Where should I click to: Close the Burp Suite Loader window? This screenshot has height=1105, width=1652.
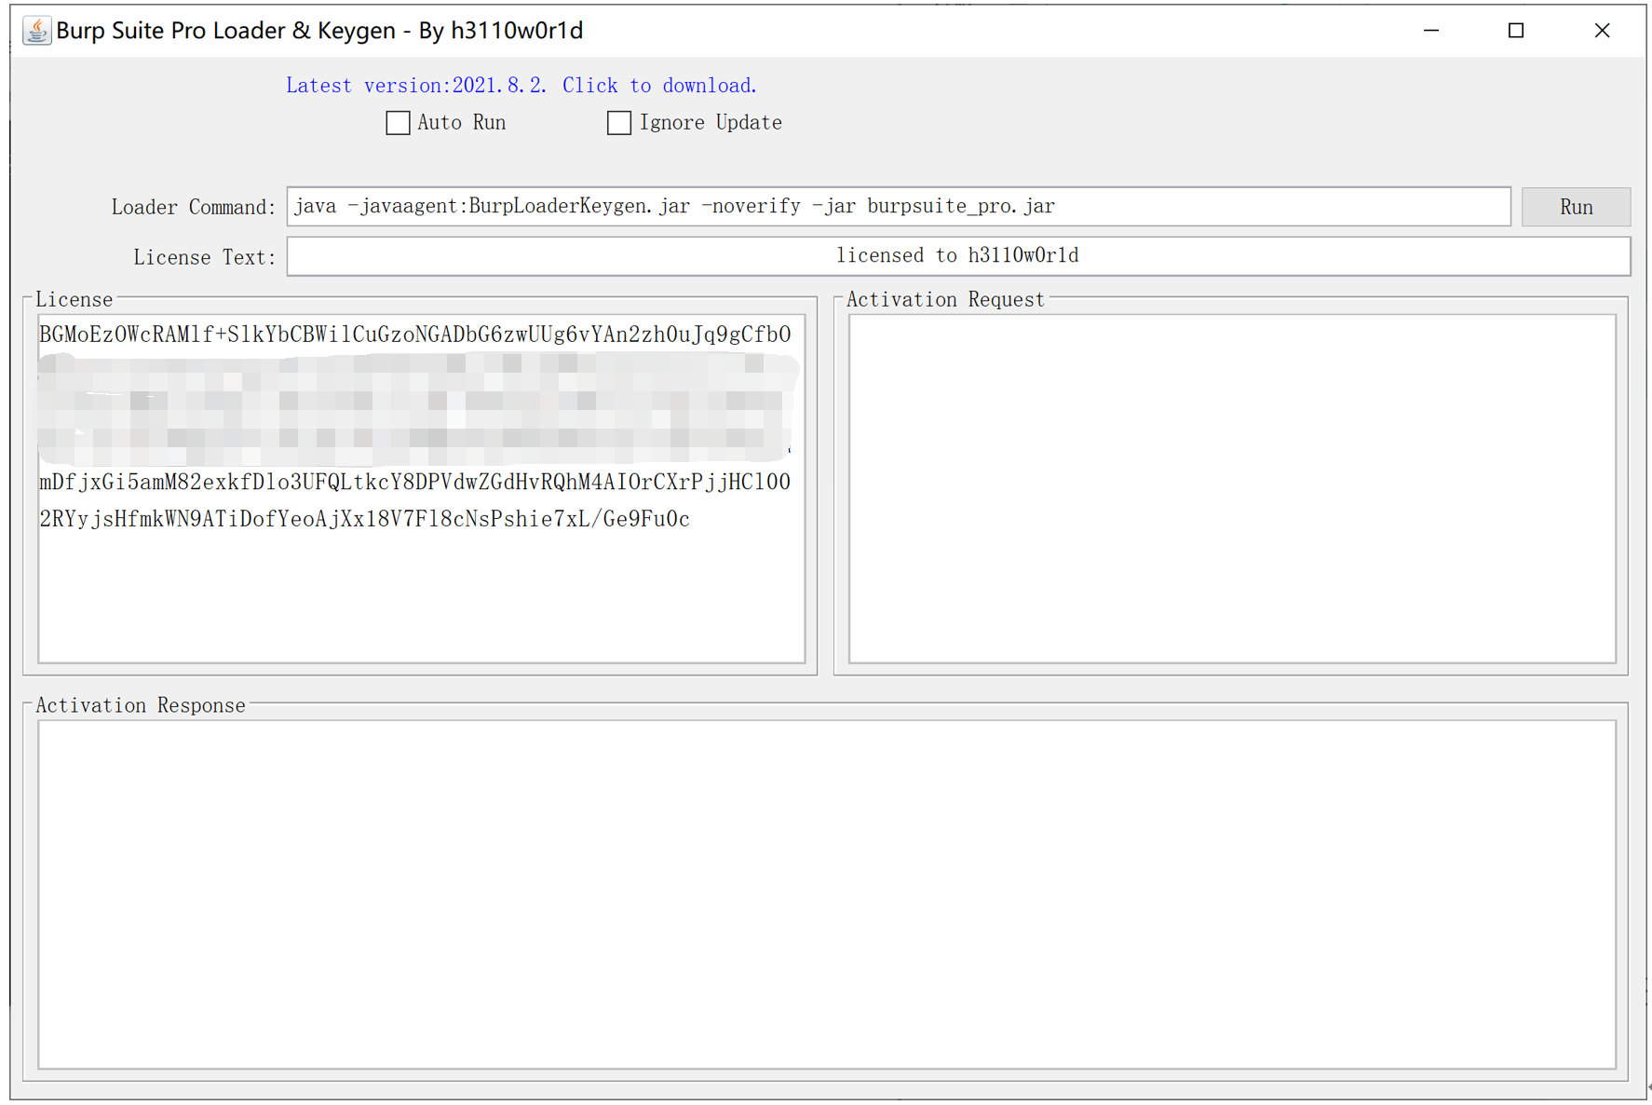(x=1602, y=31)
